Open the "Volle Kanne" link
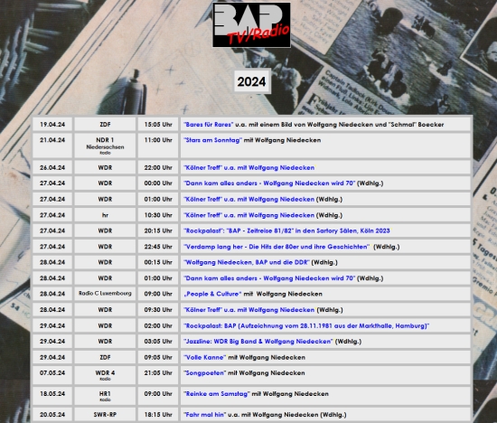This screenshot has height=423, width=497. [205, 357]
